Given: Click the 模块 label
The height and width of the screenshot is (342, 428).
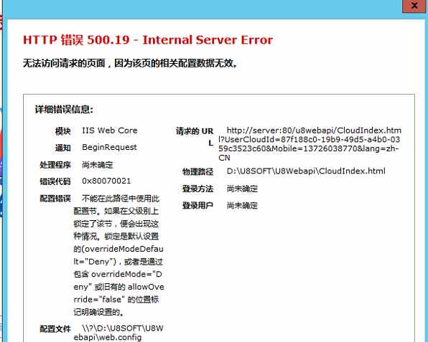Looking at the screenshot, I should coord(62,131).
